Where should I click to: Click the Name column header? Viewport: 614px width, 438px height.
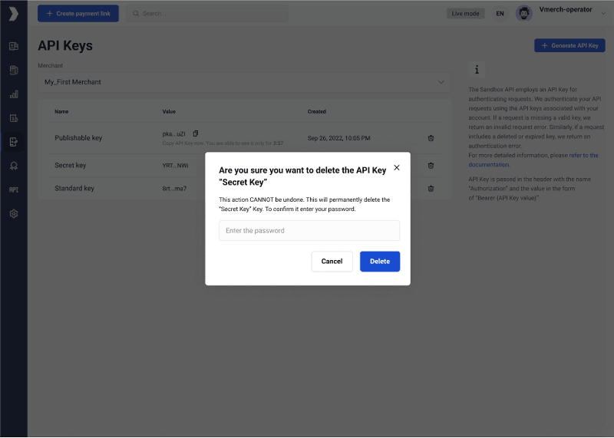click(61, 111)
